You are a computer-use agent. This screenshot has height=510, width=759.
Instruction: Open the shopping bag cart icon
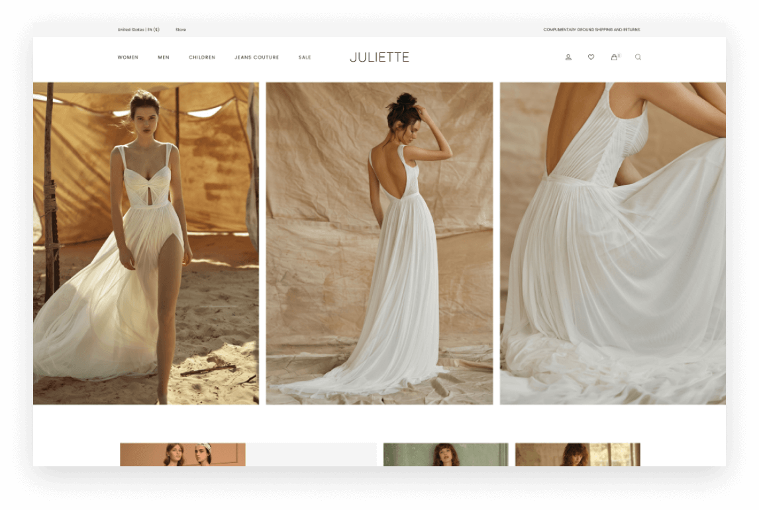[615, 58]
